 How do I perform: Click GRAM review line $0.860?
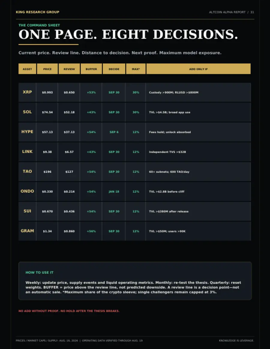[x=69, y=231]
